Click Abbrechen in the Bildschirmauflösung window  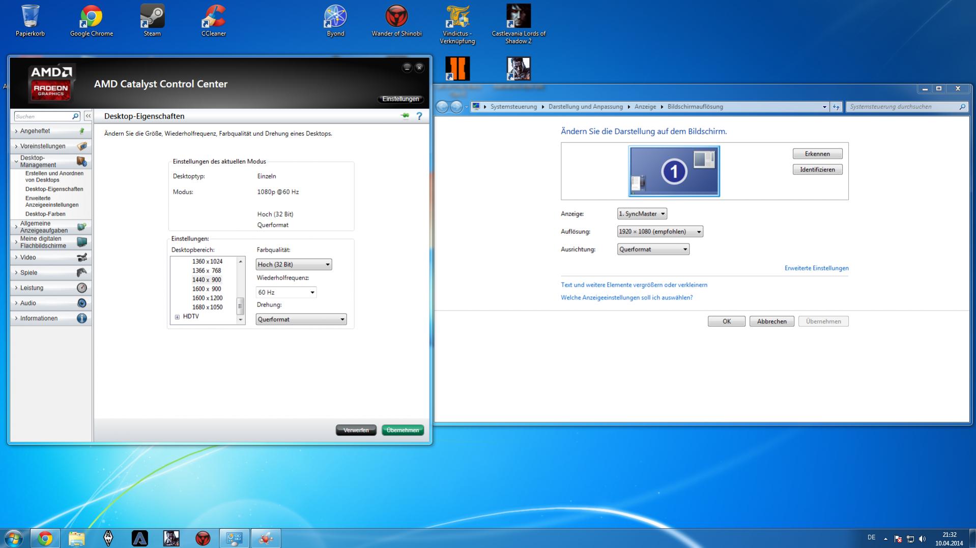pos(771,321)
